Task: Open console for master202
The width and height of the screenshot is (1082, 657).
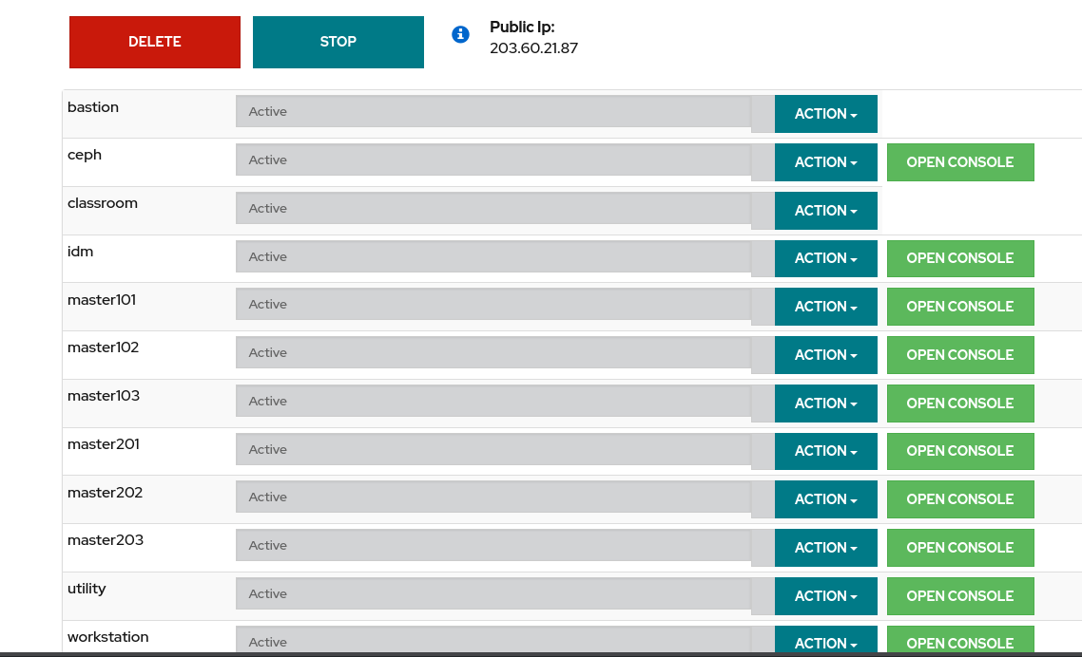Action: tap(959, 499)
